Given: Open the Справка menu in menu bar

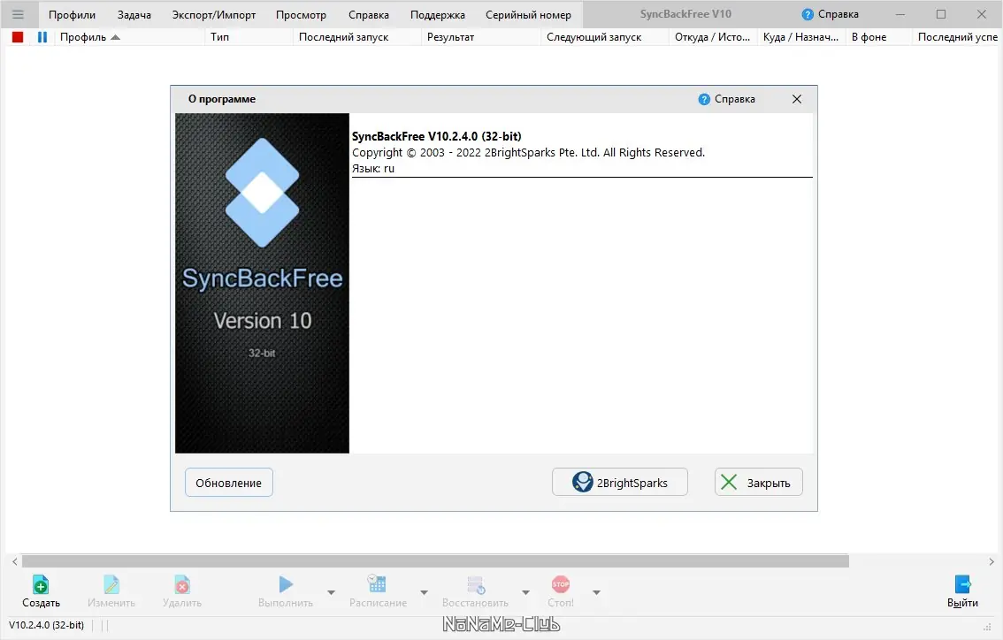Looking at the screenshot, I should (369, 15).
